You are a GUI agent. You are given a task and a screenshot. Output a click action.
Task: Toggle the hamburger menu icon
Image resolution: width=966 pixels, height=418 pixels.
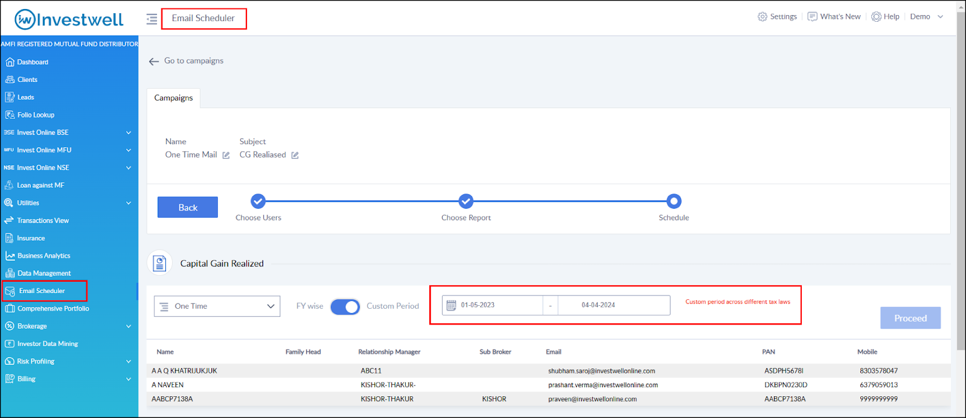pyautogui.click(x=152, y=19)
